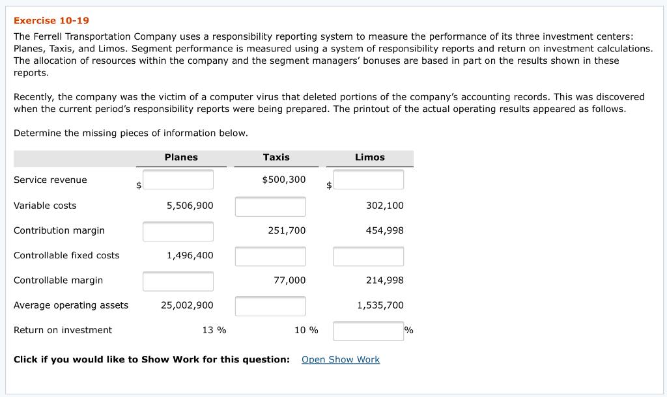Click the Planes Service revenue input field
The image size is (667, 397).
coord(178,180)
